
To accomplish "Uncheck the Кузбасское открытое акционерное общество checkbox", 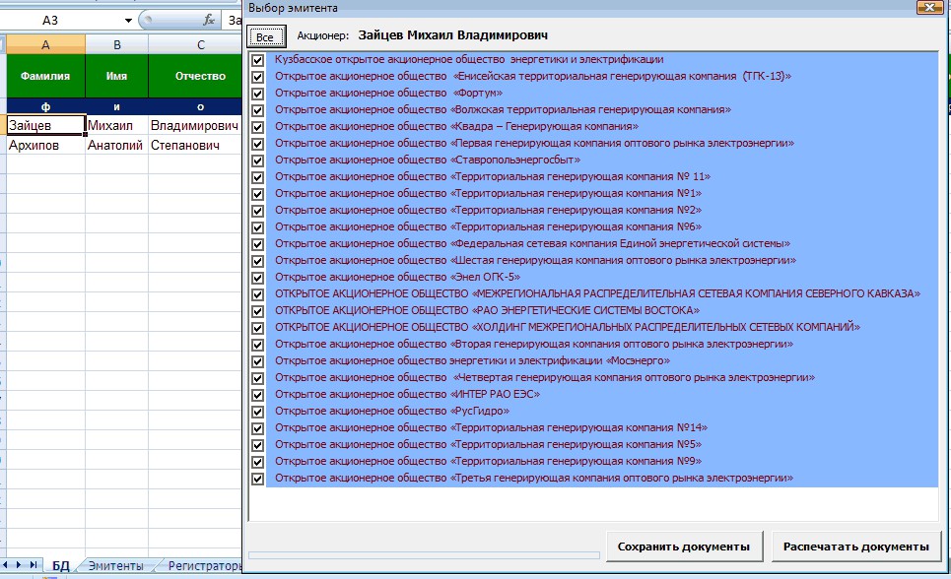I will [258, 60].
